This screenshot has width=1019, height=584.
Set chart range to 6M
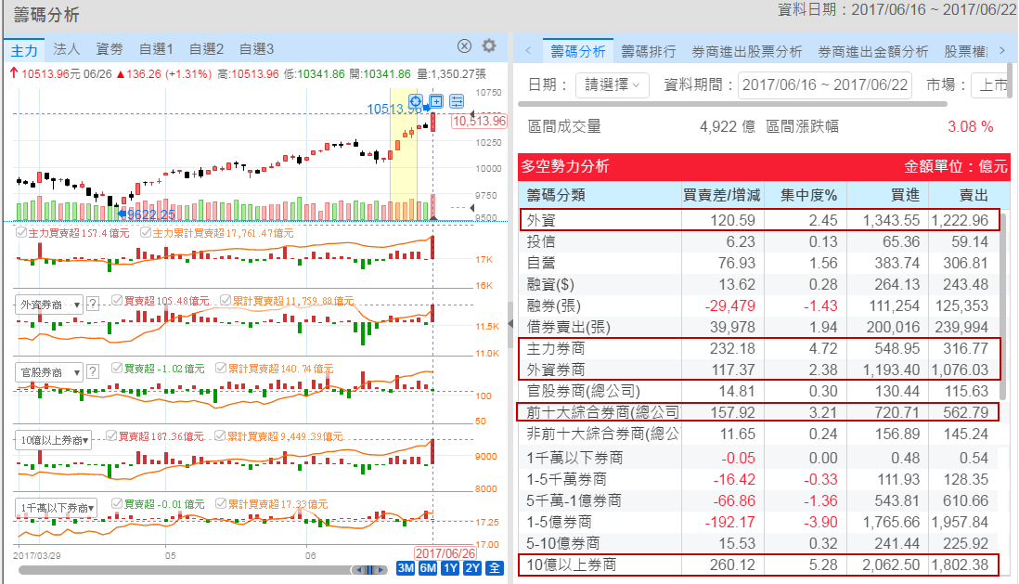coord(428,568)
